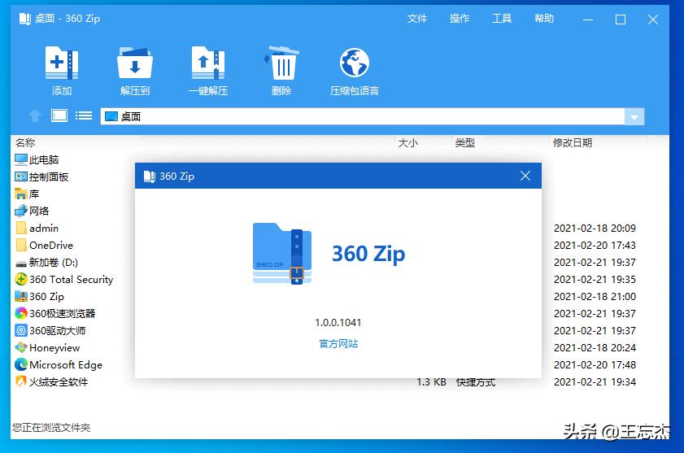The width and height of the screenshot is (684, 453).
Task: Expand the address bar dropdown arrow
Action: pyautogui.click(x=634, y=116)
